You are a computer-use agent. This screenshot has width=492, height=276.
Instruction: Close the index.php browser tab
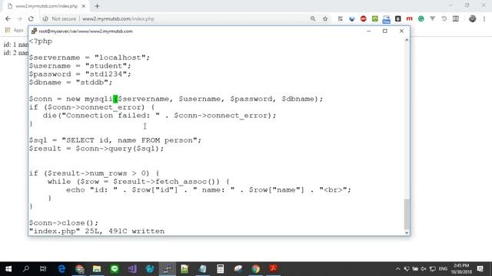84,6
